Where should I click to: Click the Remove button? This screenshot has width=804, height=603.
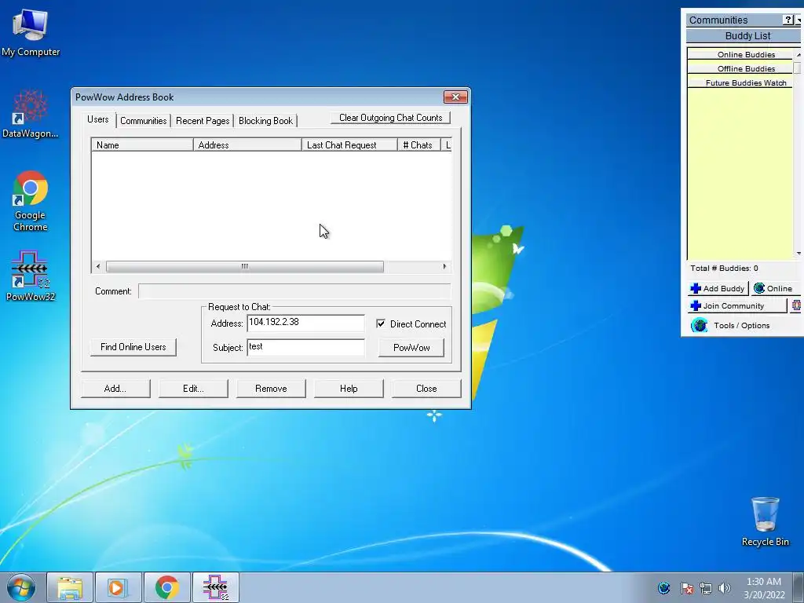[x=271, y=389]
